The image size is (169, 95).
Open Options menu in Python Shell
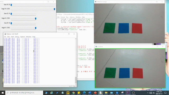(23, 37)
